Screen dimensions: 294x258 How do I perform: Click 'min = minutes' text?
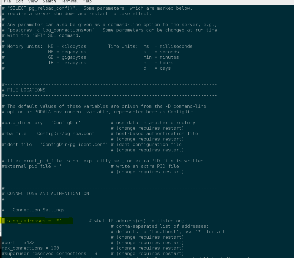pyautogui.click(x=161, y=57)
